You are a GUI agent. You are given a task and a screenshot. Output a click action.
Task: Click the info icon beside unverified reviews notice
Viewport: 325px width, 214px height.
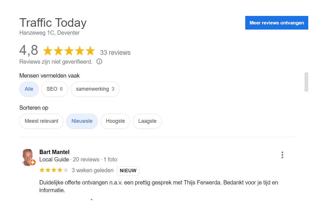(x=99, y=61)
